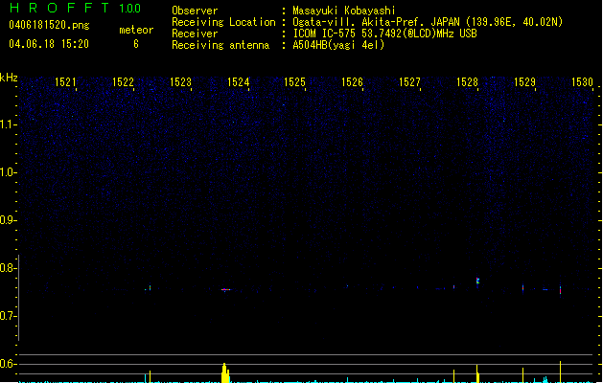Viewport: 603px width, 383px height.
Task: Click the Observer label
Action: pos(195,11)
